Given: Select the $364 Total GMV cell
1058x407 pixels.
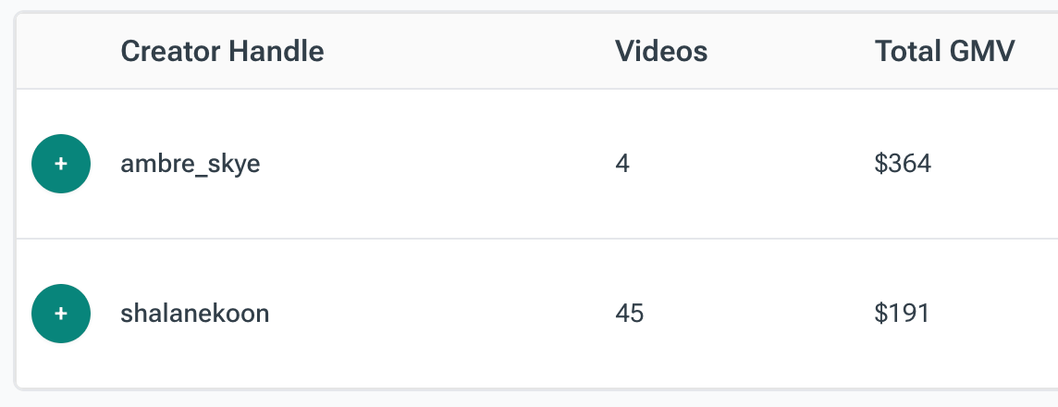Looking at the screenshot, I should pos(903,164).
